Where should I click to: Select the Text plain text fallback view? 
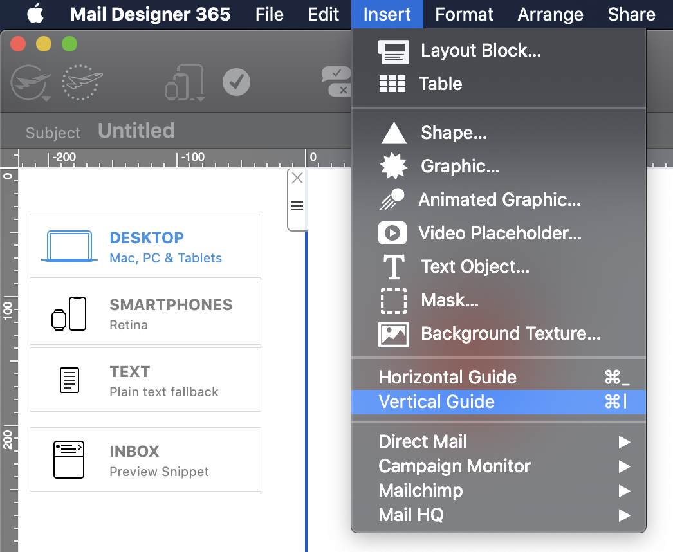(x=145, y=380)
